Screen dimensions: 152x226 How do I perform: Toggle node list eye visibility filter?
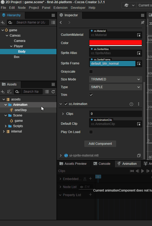pyautogui.click(x=82, y=187)
